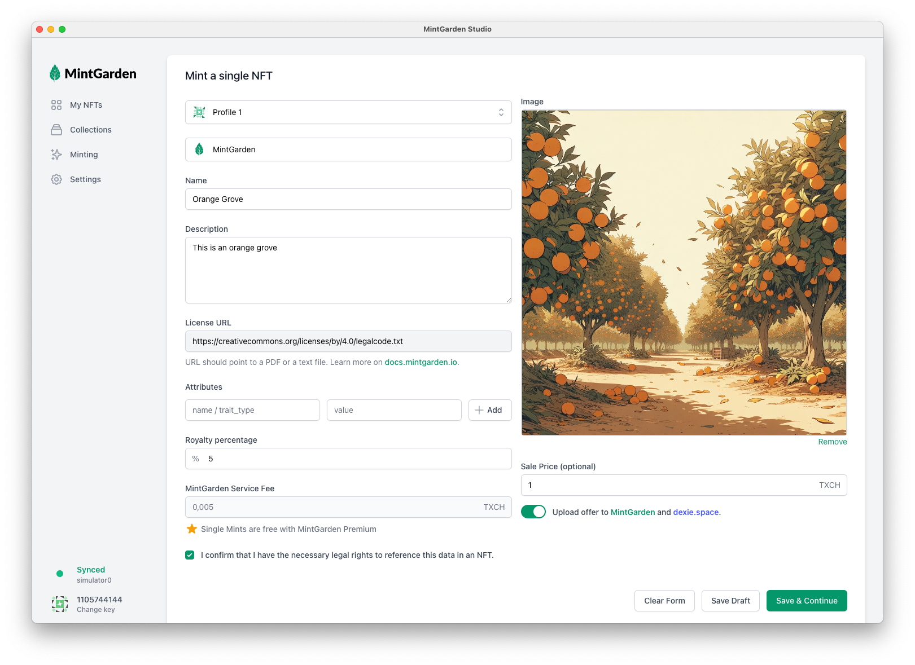
Task: Click the wallet key identicon avatar
Action: pos(60,604)
